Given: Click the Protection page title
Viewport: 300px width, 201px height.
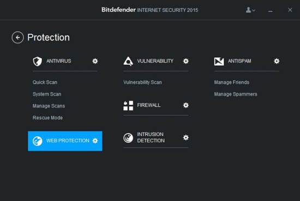Looking at the screenshot, I should 49,38.
